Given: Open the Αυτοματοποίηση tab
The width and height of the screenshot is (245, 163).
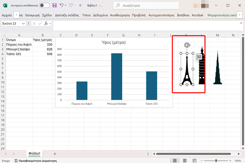Looking at the screenshot, I should (161, 15).
